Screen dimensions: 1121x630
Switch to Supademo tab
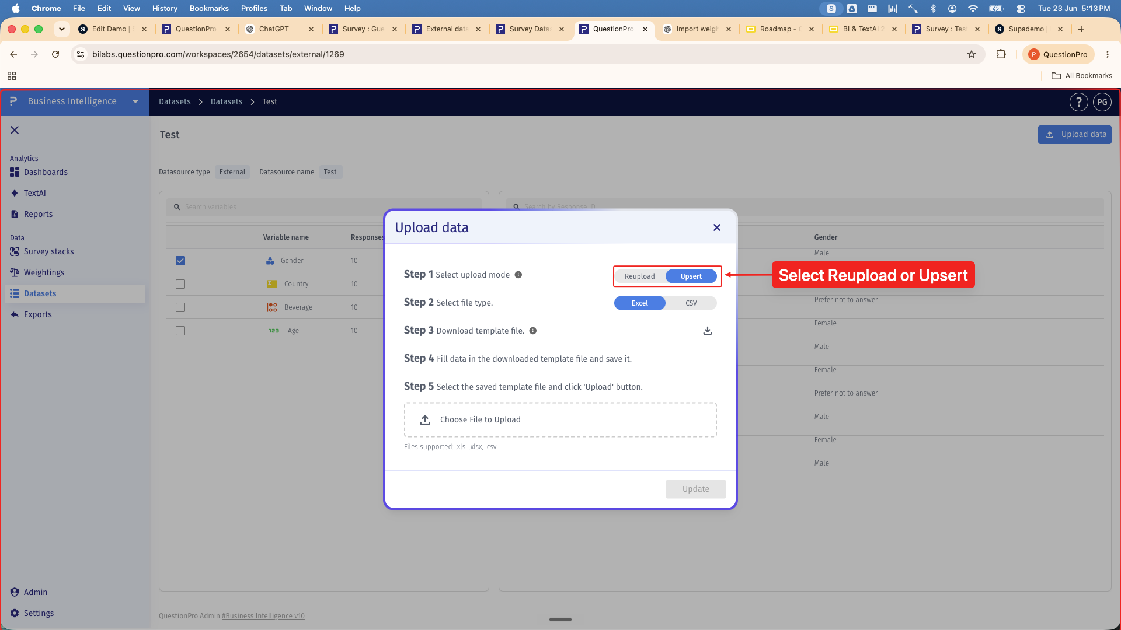click(1028, 29)
